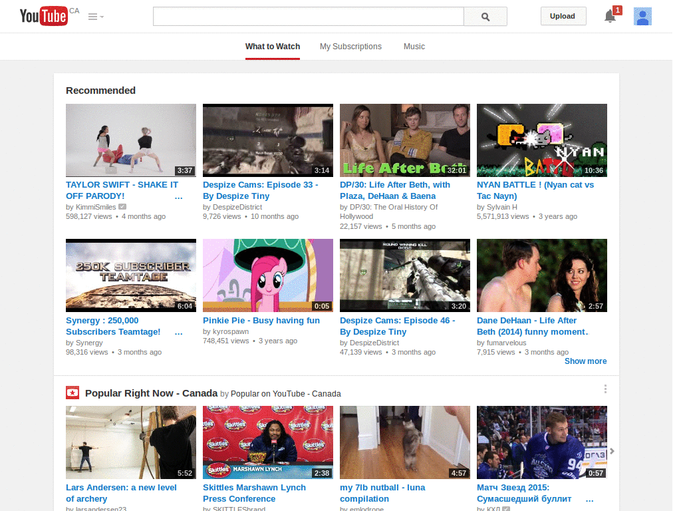Open the Матч Звезд 2015 hockey thumbnail
This screenshot has width=681, height=511.
[x=541, y=442]
